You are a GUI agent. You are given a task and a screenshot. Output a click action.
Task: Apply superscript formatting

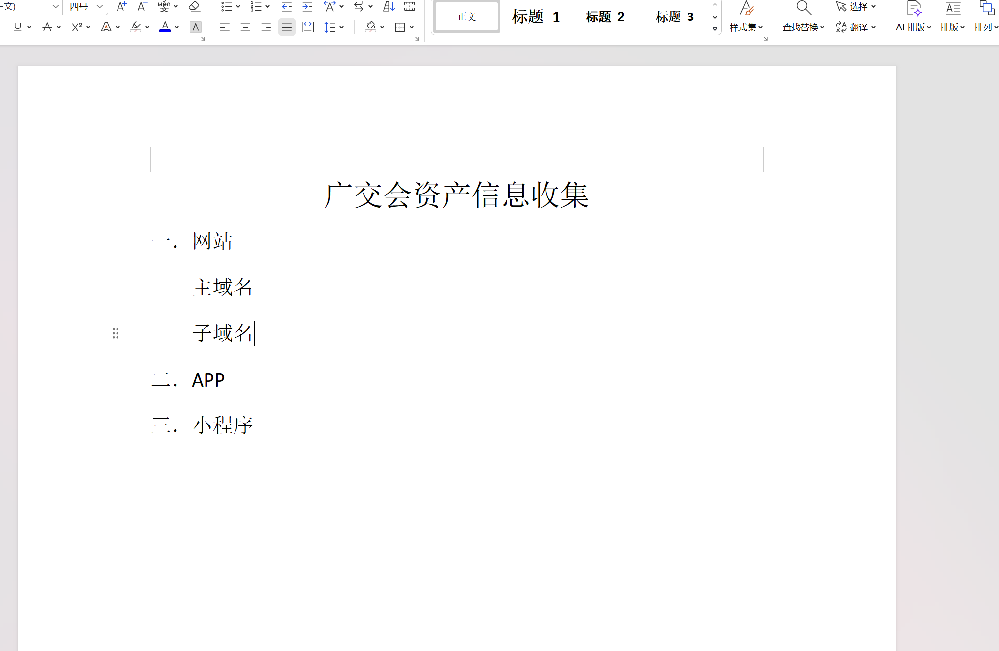[77, 27]
